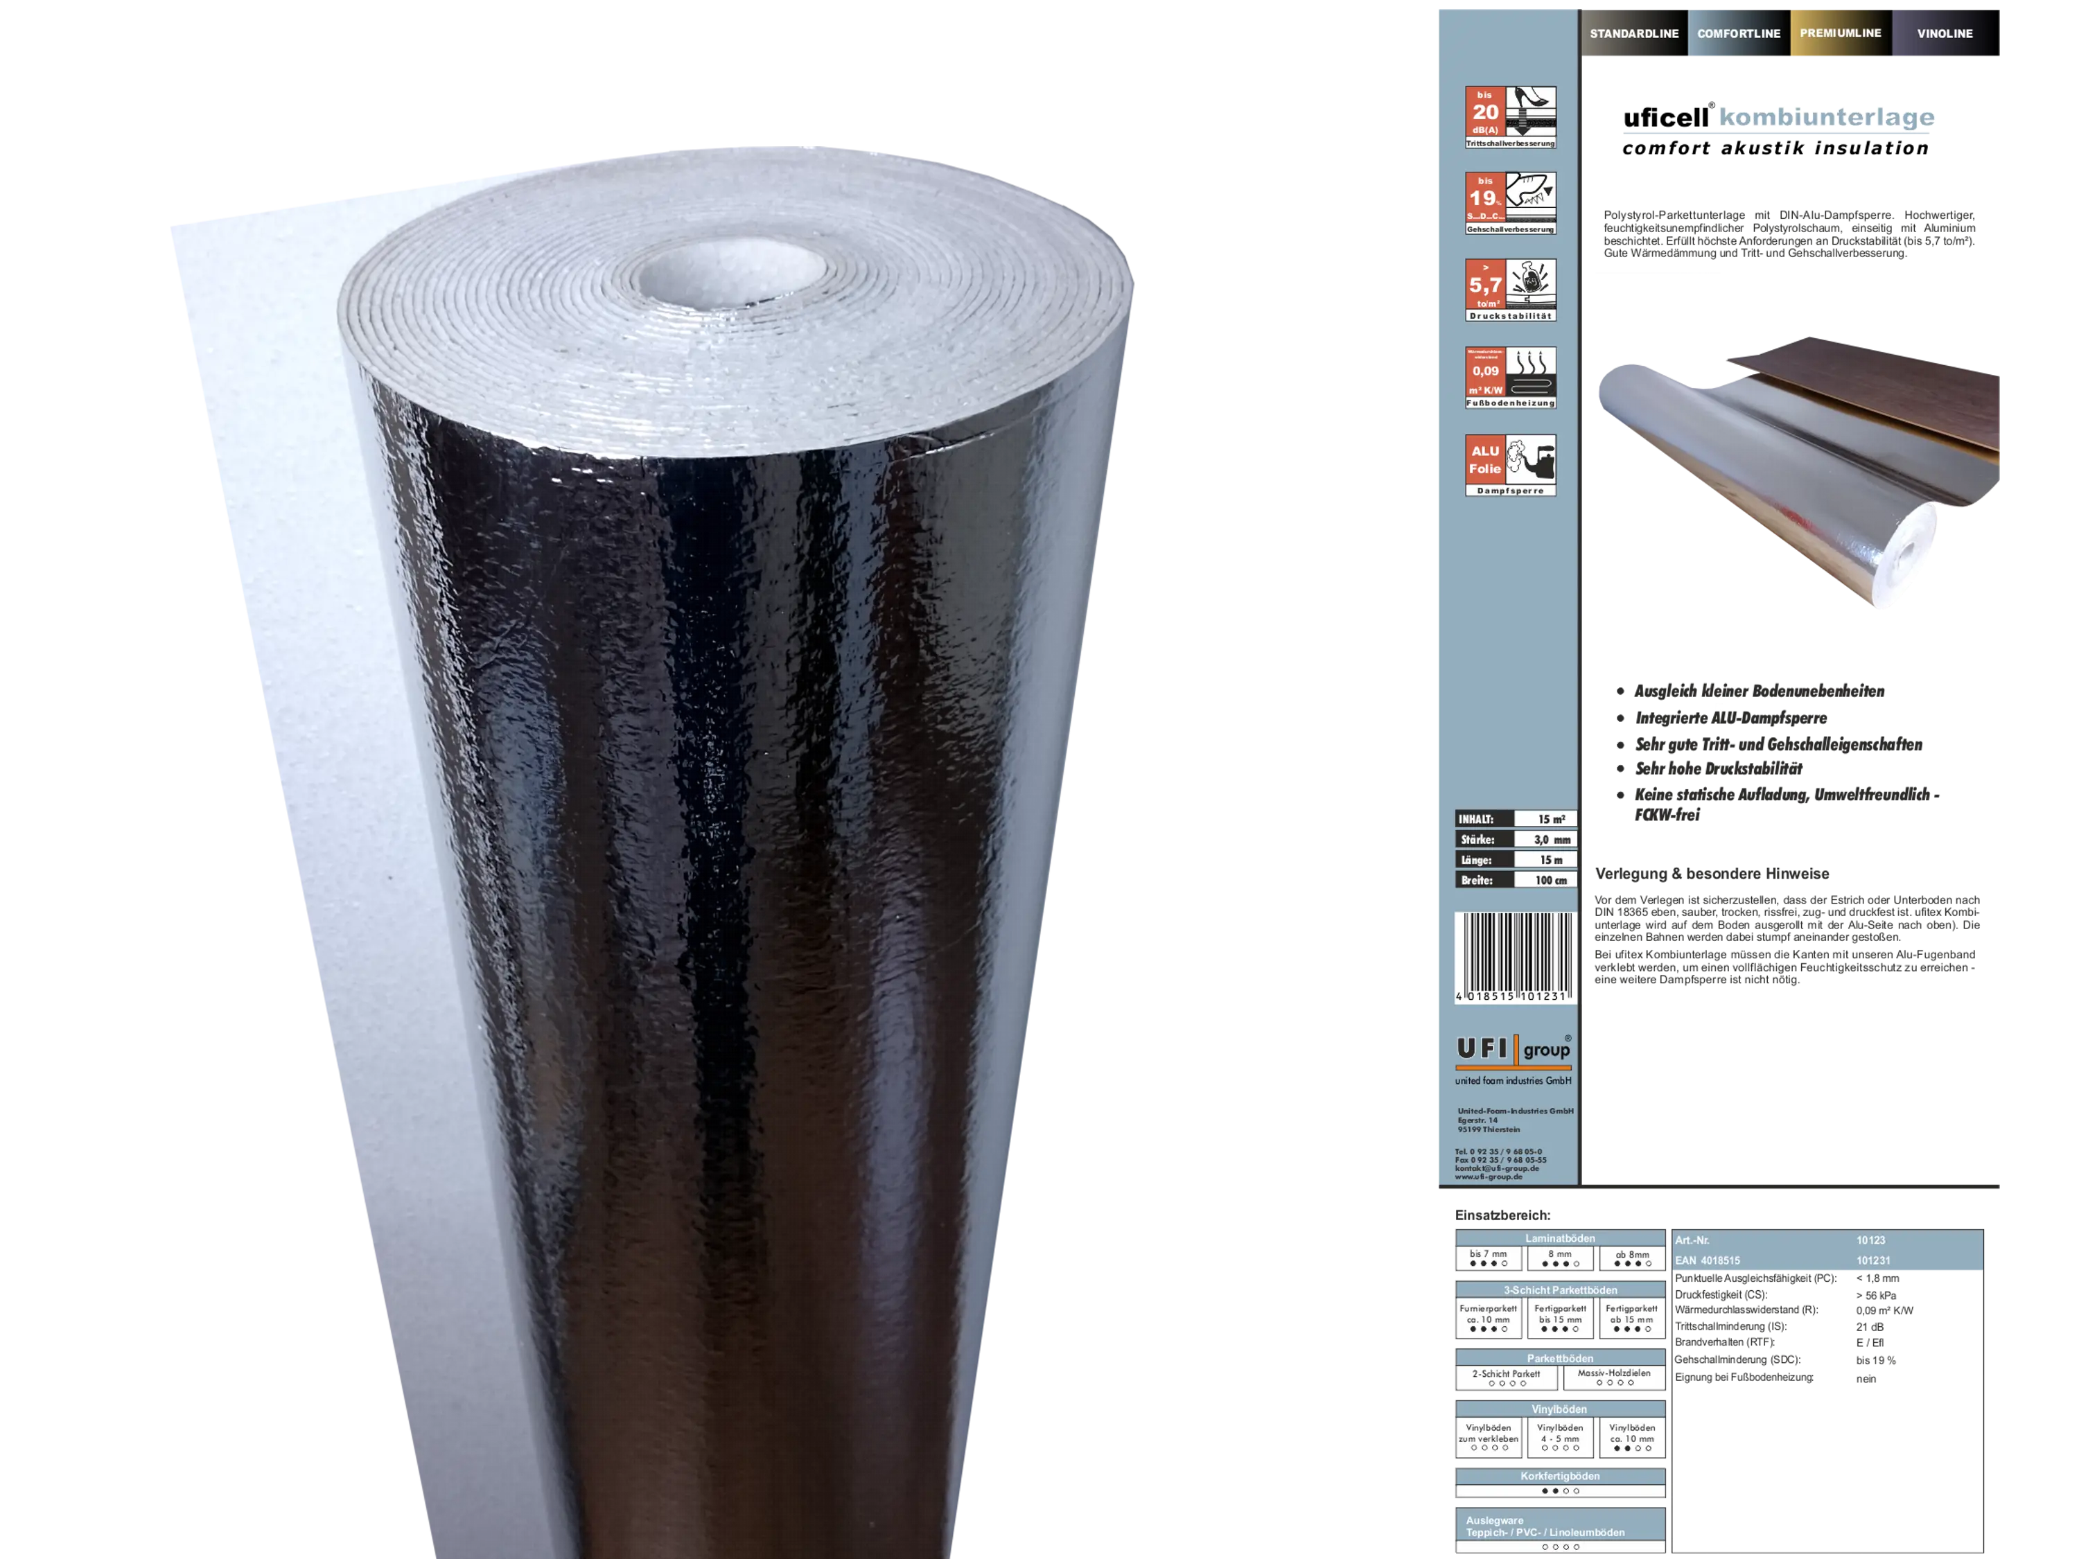Select the STANDARDLINE tab
The image size is (2079, 1559).
(x=1633, y=34)
